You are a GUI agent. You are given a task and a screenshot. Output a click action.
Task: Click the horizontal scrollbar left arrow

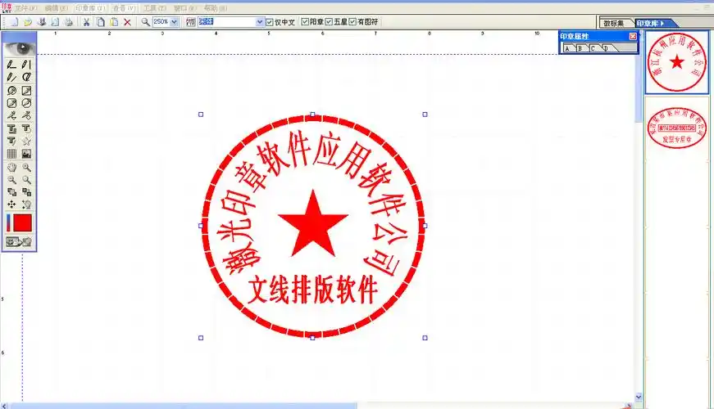(x=4, y=406)
